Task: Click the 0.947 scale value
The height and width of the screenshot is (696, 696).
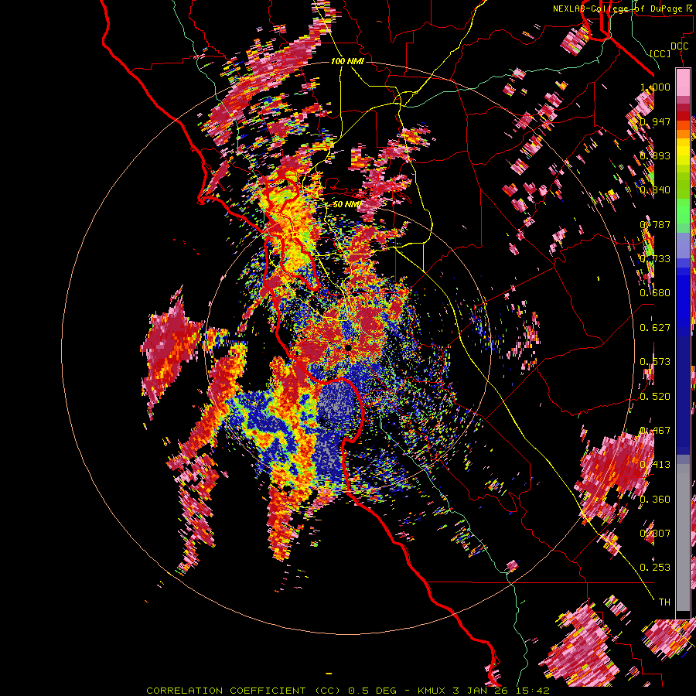Action: pos(655,121)
